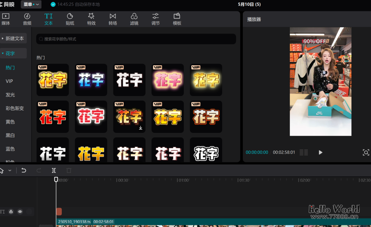Image resolution: width=371 pixels, height=227 pixels.
Task: Click the flower text style search field
Action: (136, 39)
